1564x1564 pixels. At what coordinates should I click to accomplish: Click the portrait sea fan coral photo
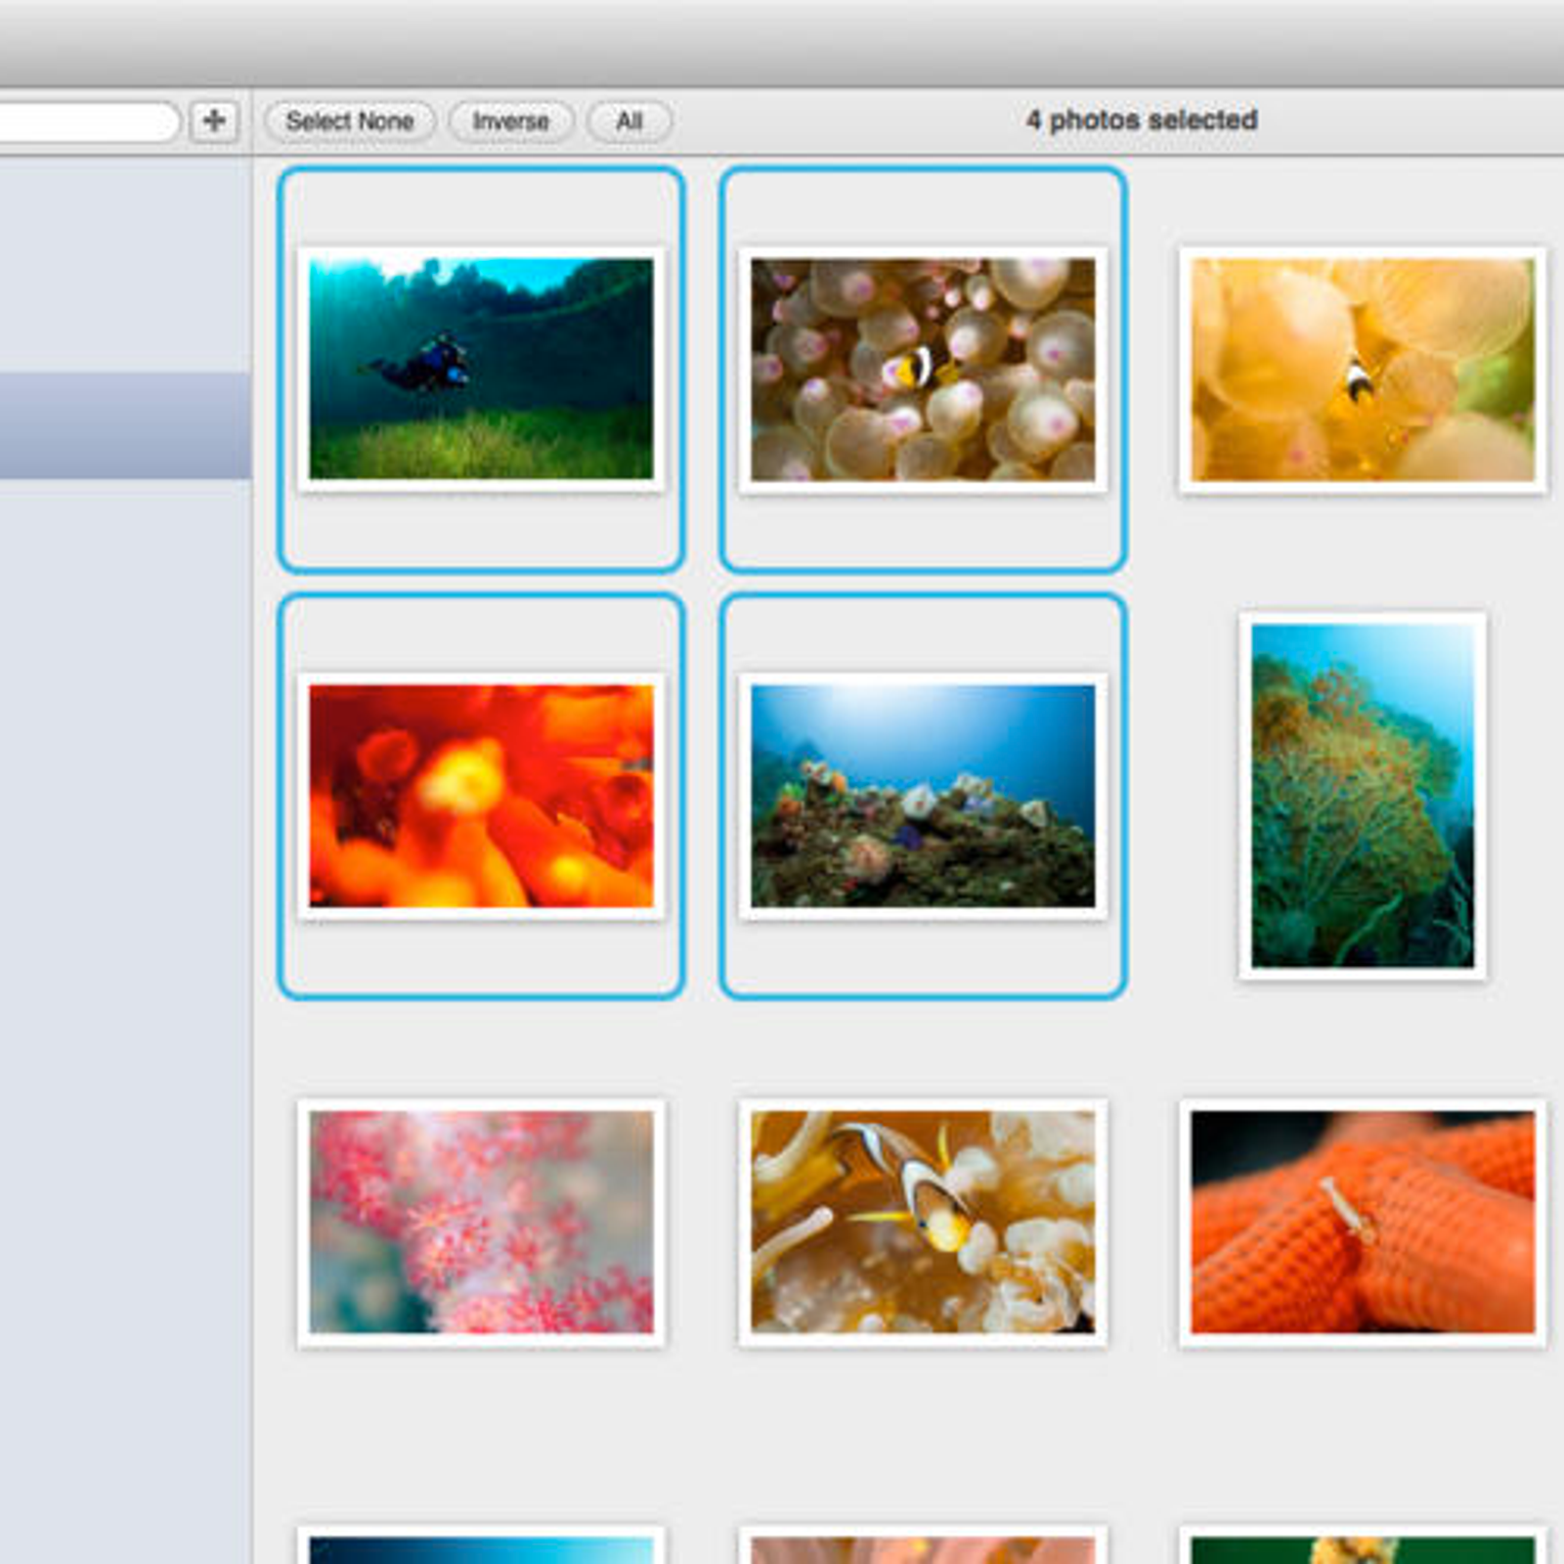1363,796
